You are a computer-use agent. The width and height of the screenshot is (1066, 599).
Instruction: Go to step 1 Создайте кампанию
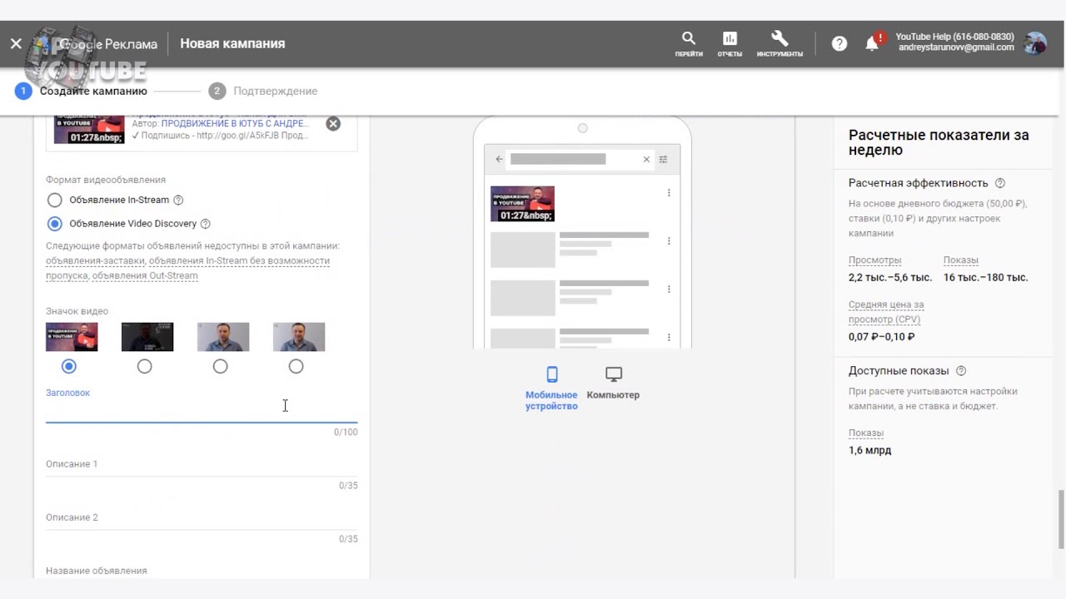81,91
